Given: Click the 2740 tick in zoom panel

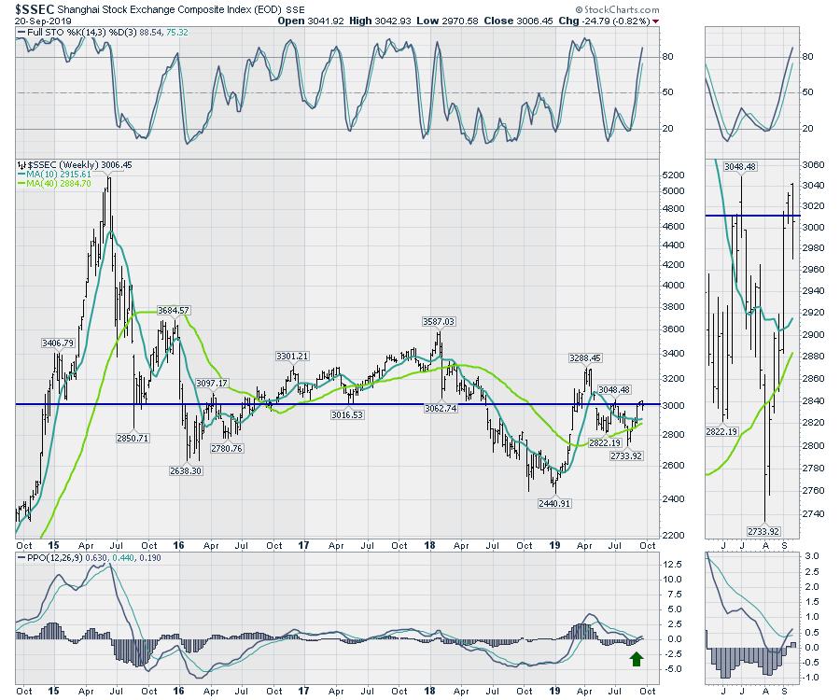Looking at the screenshot, I should [813, 514].
